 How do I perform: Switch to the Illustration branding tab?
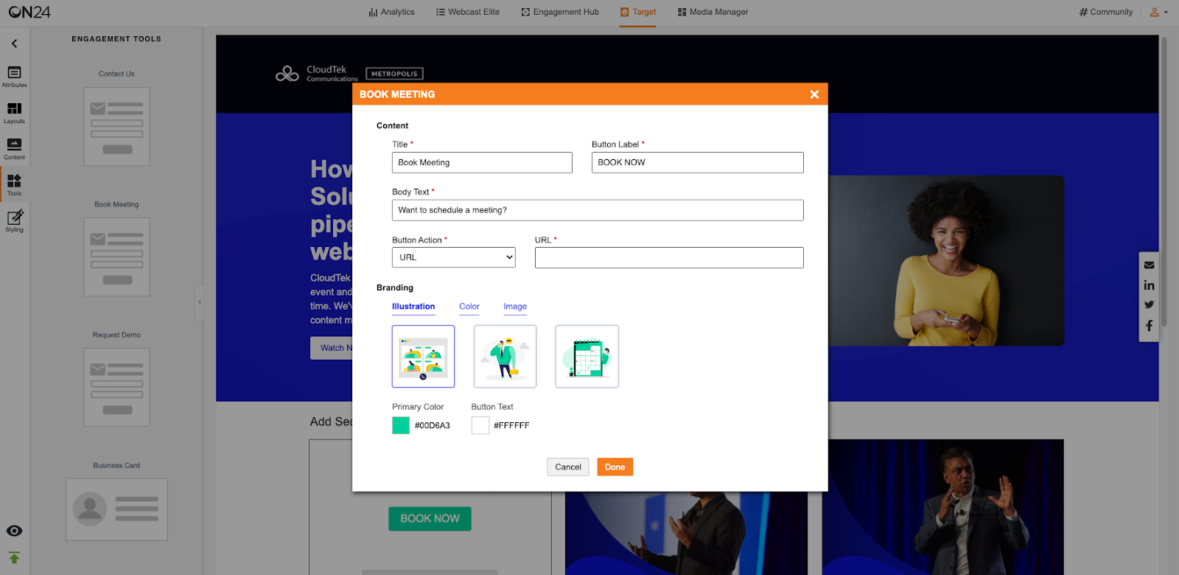point(413,307)
